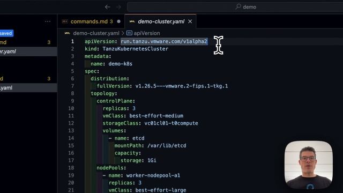
Task: Click 'worker-nodepool-a1' on line 19
Action: (x=153, y=175)
